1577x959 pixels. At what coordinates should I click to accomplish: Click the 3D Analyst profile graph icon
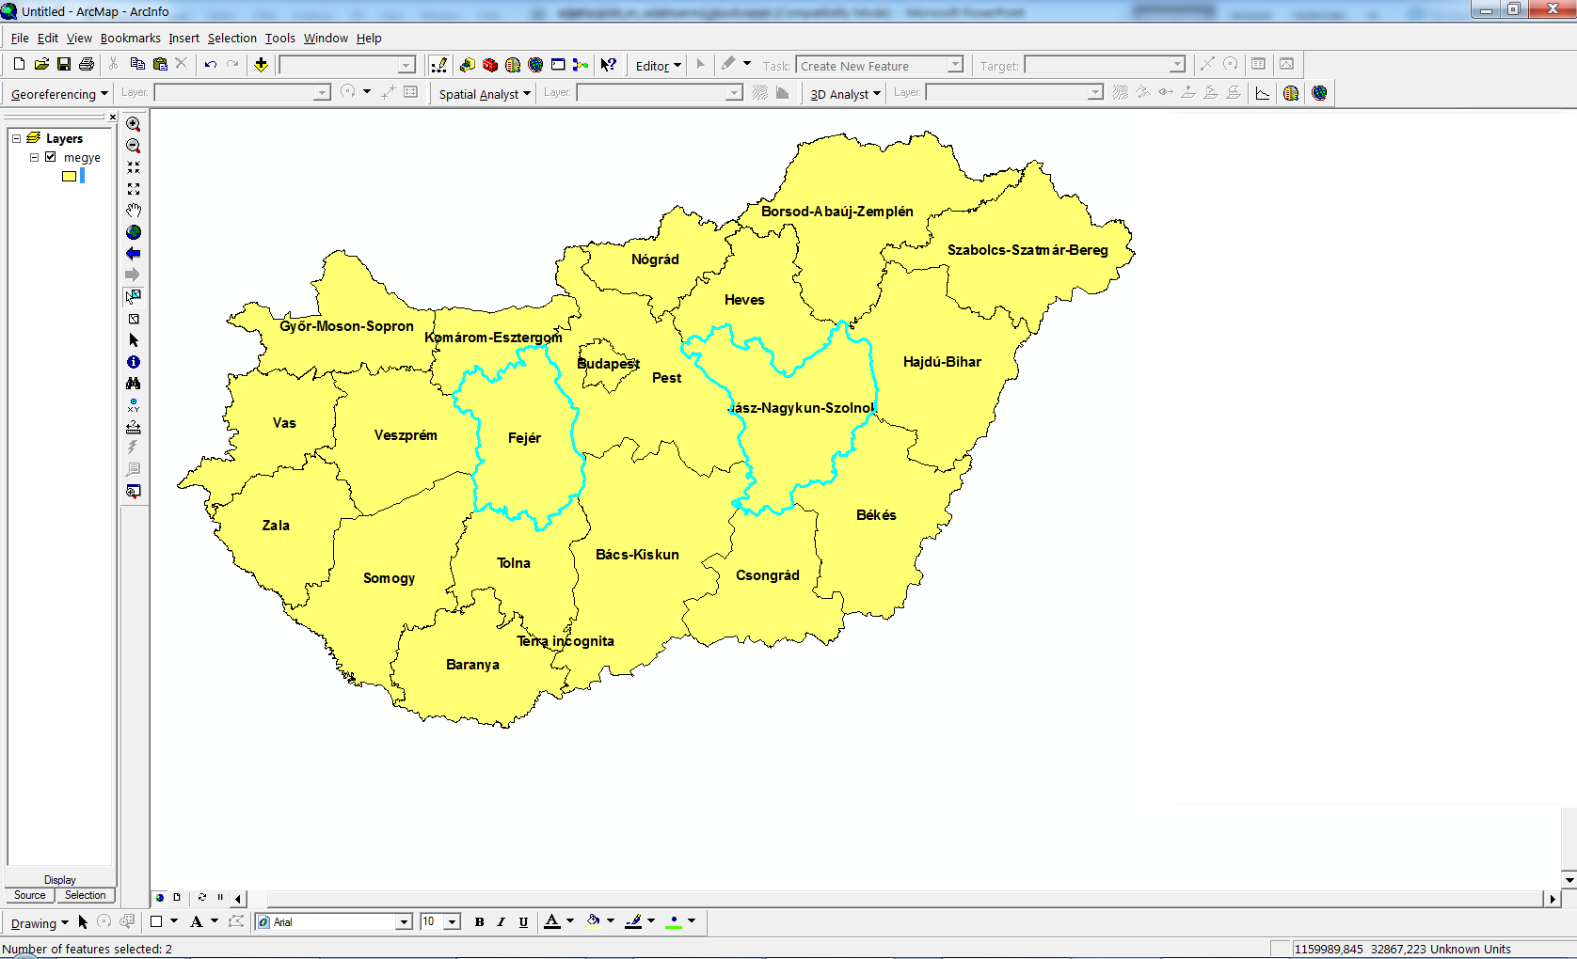point(1263,93)
